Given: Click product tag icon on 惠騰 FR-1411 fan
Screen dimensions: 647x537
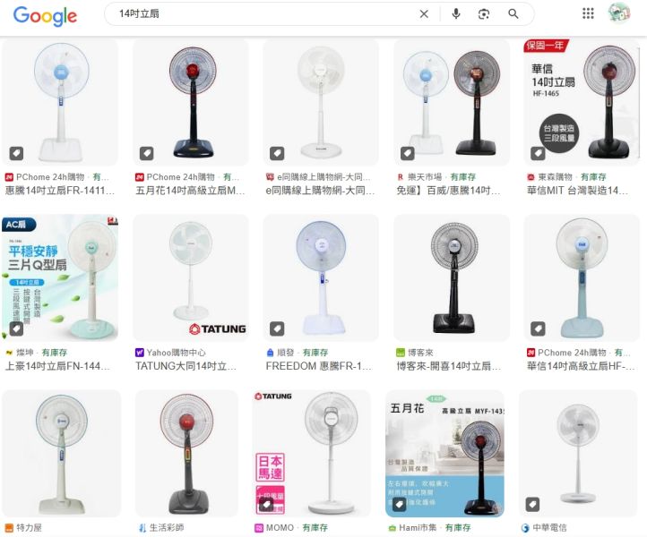Looking at the screenshot, I should pos(16,153).
